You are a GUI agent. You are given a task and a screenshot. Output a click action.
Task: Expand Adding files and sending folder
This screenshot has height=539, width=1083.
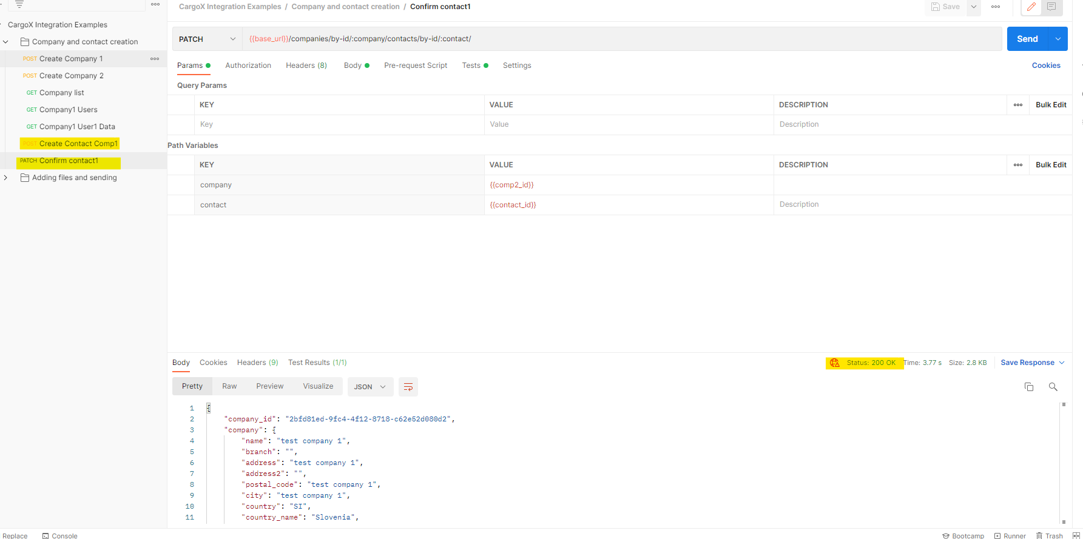(6, 178)
